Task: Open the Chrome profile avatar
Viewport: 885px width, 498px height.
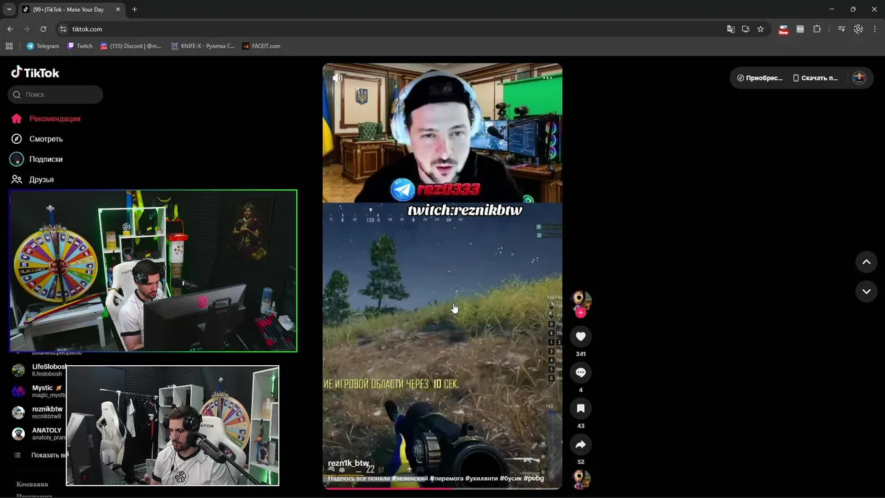Action: click(858, 29)
